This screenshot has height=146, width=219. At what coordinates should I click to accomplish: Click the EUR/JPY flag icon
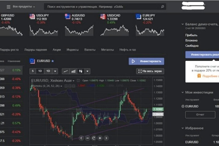[138, 17]
